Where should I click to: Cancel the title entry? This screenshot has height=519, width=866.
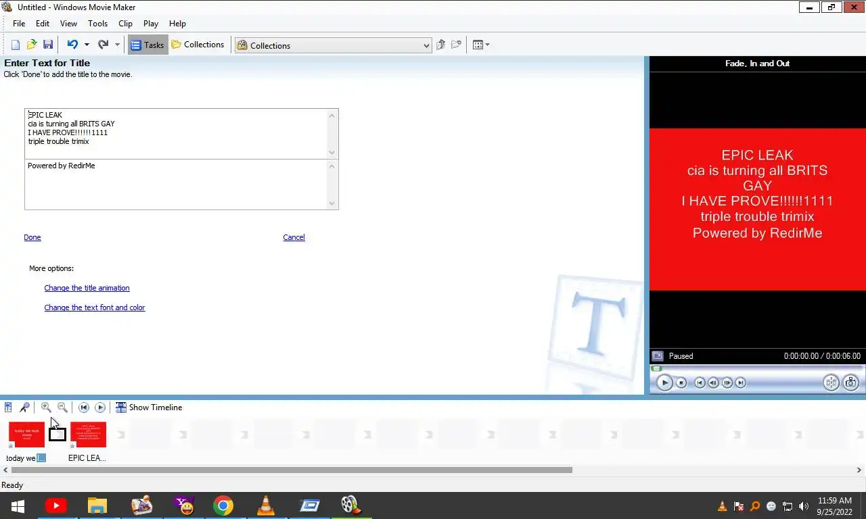(294, 237)
